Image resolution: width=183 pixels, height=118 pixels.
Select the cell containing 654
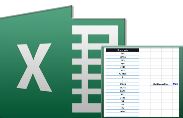(122, 53)
